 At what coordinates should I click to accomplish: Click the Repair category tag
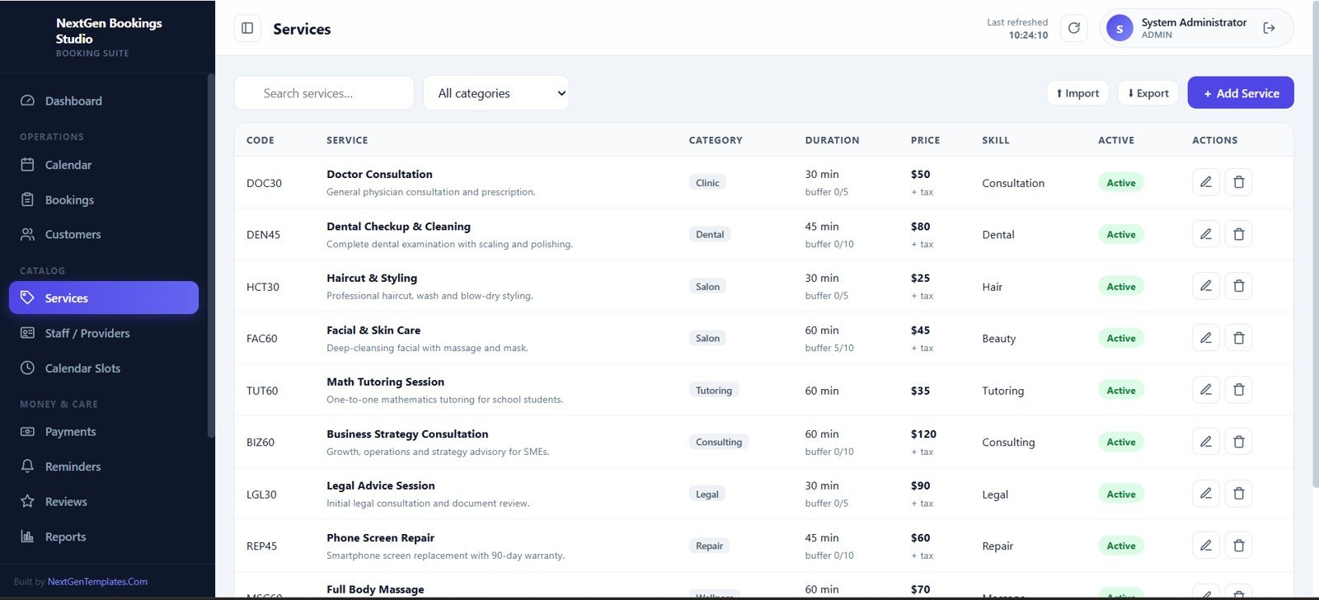tap(709, 546)
